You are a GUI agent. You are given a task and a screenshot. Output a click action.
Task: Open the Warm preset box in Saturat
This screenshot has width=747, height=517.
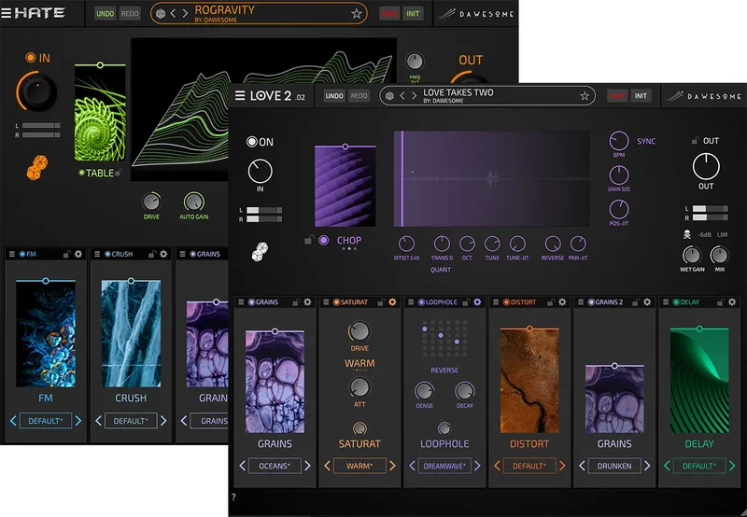coord(359,466)
